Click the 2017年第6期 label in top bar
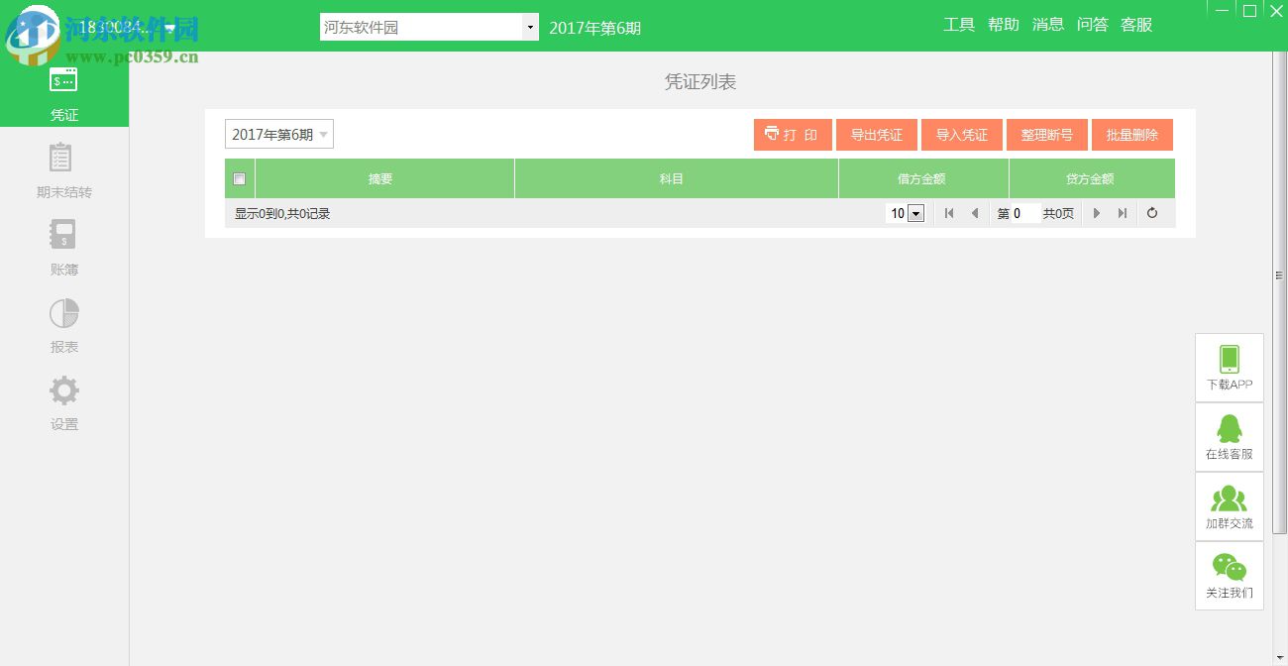The width and height of the screenshot is (1288, 666). pyautogui.click(x=594, y=28)
